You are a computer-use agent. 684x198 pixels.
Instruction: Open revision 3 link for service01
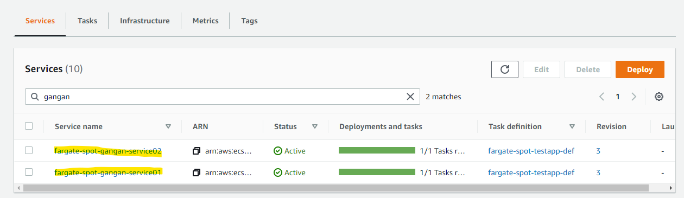click(x=598, y=173)
